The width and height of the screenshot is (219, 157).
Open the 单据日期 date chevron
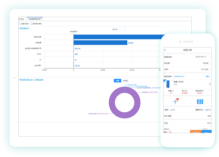point(210,57)
